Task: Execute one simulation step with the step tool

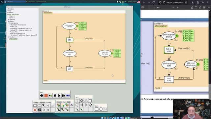Action: 55,96
